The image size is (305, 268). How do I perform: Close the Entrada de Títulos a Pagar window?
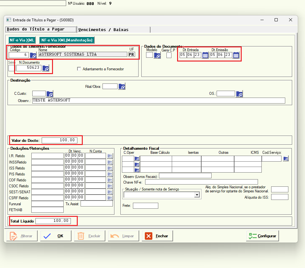pos(291,20)
